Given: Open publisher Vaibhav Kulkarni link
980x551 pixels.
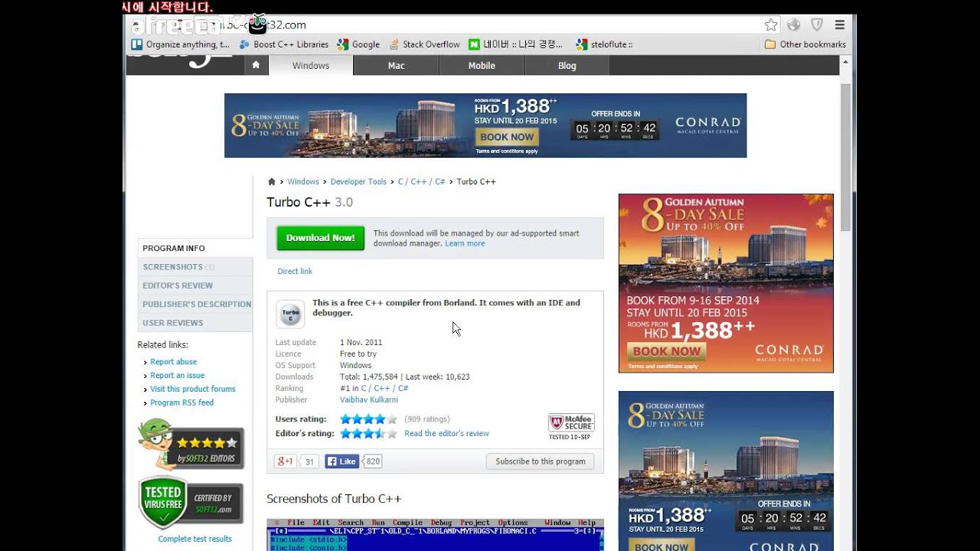Looking at the screenshot, I should [x=369, y=399].
